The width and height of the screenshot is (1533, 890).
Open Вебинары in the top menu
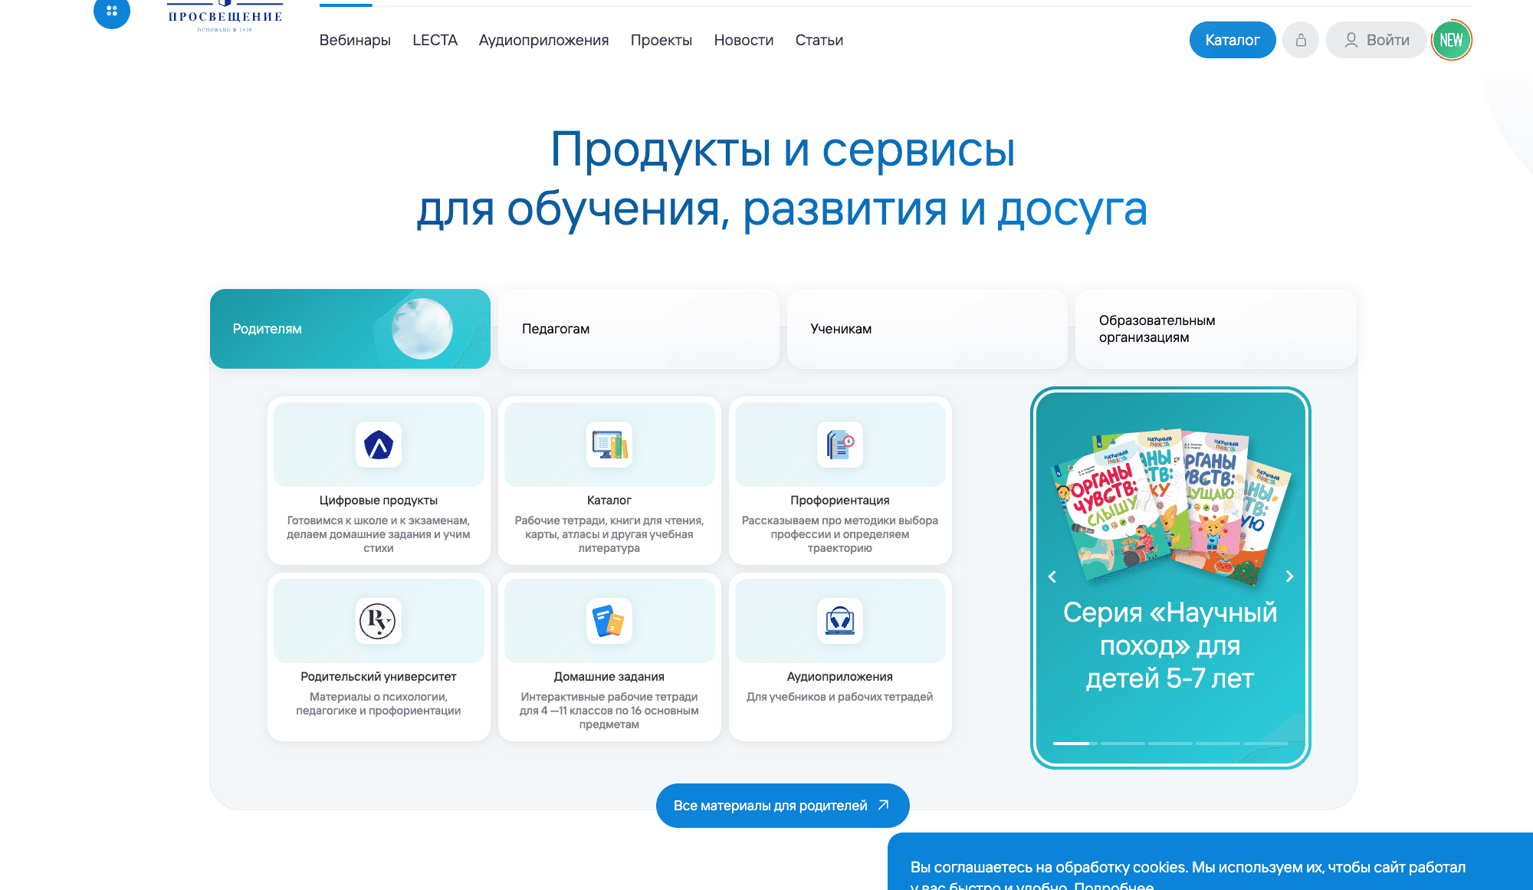355,40
